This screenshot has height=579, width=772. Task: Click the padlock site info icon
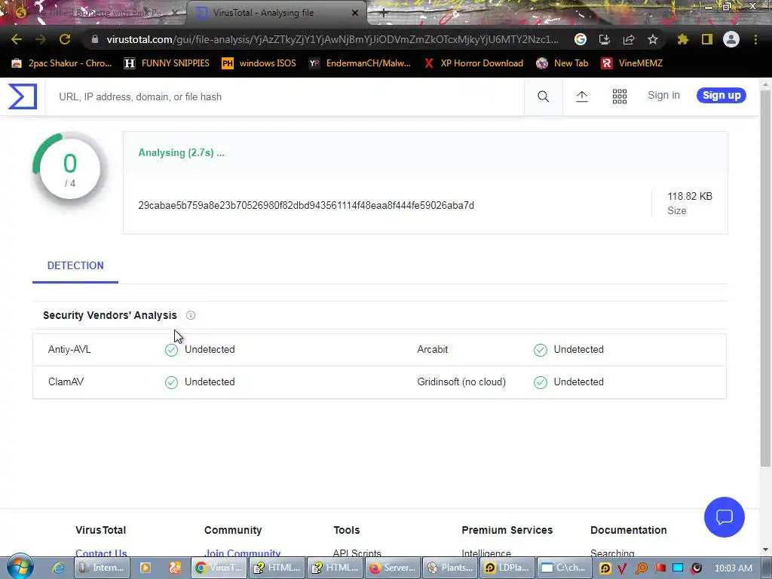(95, 39)
